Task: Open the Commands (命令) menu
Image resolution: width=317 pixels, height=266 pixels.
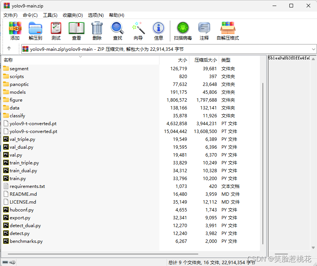Action: coord(30,15)
